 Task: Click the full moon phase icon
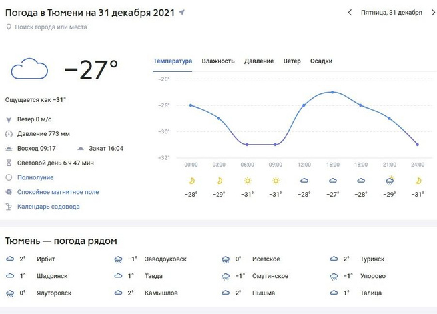pos(9,177)
